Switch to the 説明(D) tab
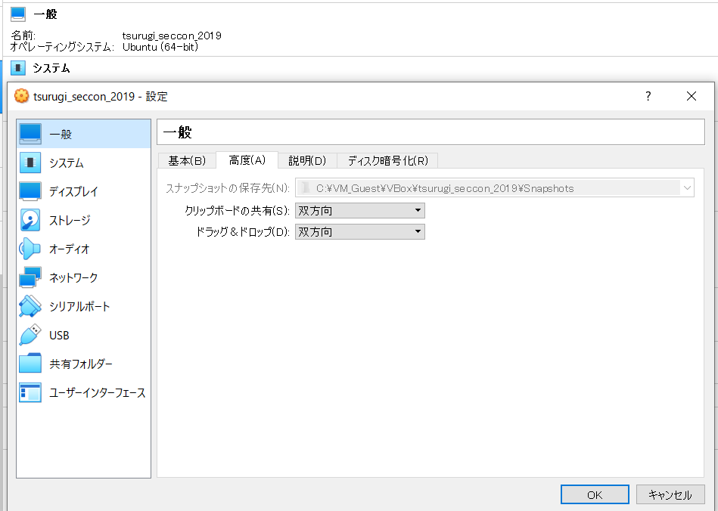The height and width of the screenshot is (511, 718). (307, 161)
